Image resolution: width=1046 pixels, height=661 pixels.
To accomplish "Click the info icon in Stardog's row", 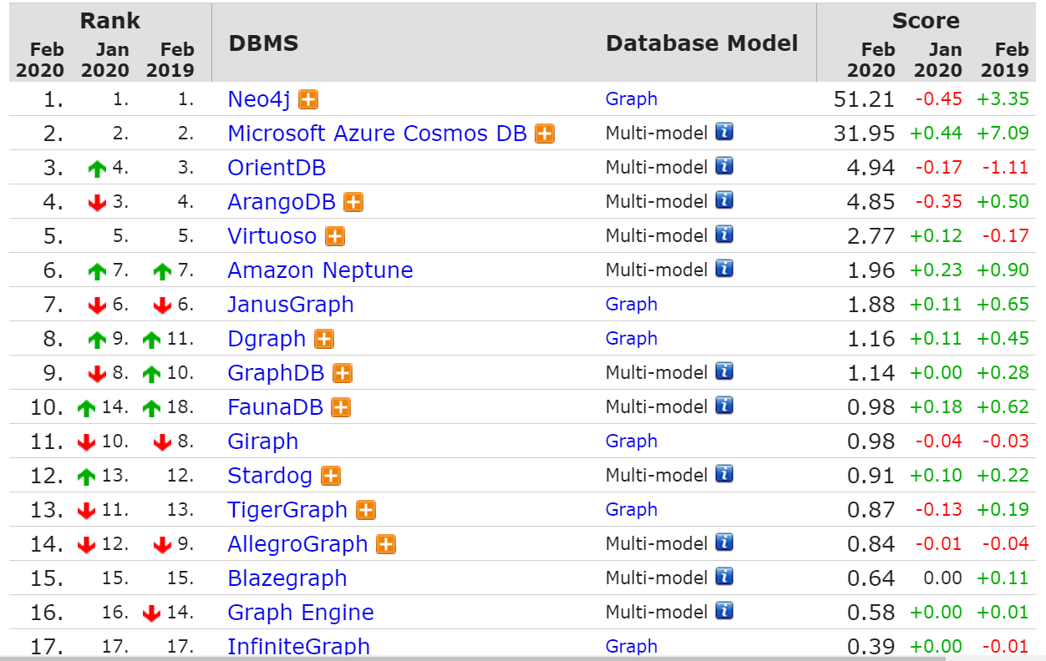I will pos(724,474).
